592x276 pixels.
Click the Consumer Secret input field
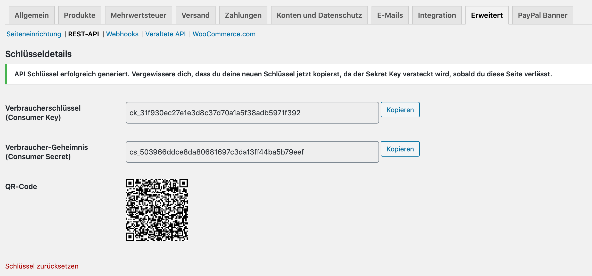[x=252, y=152]
